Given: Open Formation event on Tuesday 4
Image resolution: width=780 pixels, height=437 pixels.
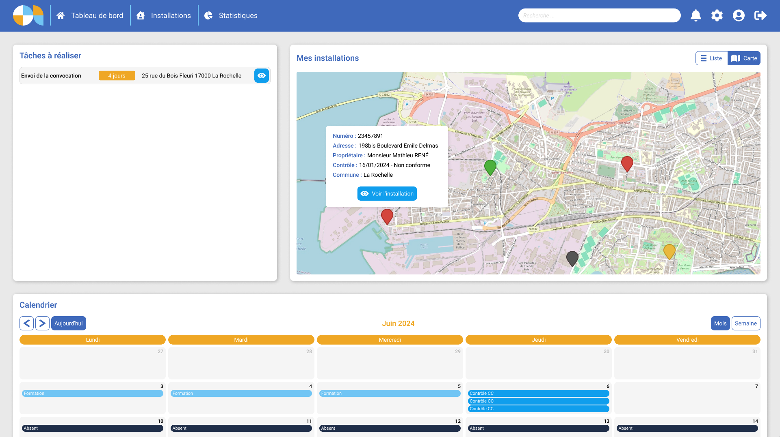Looking at the screenshot, I should 241,393.
